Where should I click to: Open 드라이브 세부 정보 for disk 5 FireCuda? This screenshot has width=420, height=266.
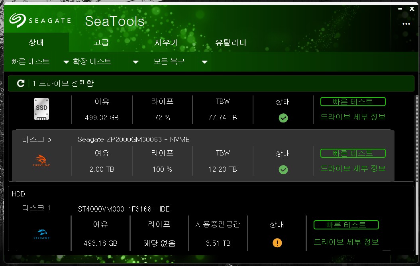click(x=353, y=168)
